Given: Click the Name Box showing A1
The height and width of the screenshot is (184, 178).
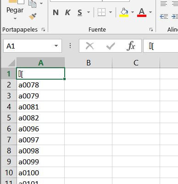Looking at the screenshot, I should click(29, 46).
